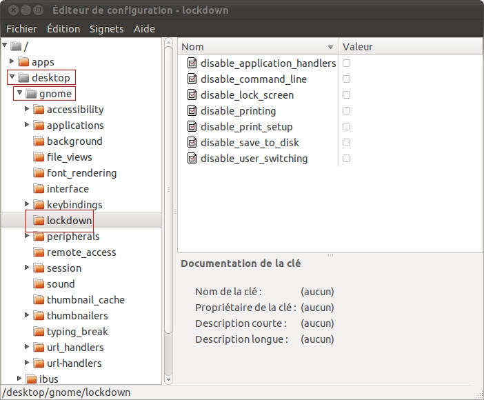Click the tree scrollbar up arrow
The width and height of the screenshot is (484, 400).
click(168, 42)
